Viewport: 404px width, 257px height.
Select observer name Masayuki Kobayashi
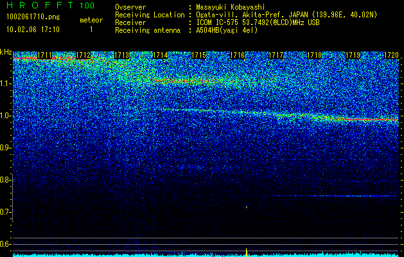tap(231, 8)
